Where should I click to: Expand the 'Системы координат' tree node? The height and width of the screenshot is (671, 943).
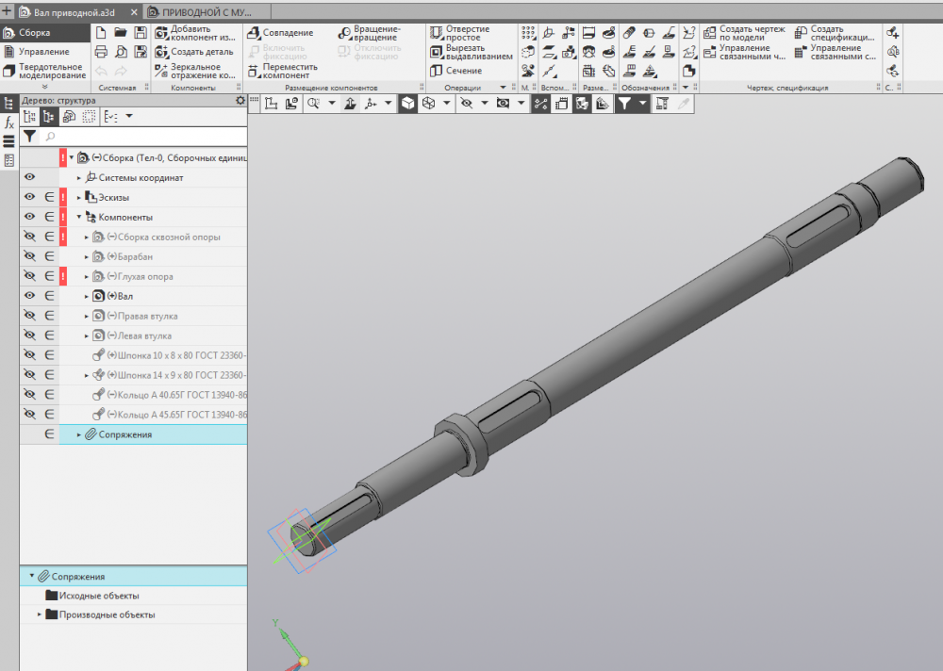[x=79, y=177]
